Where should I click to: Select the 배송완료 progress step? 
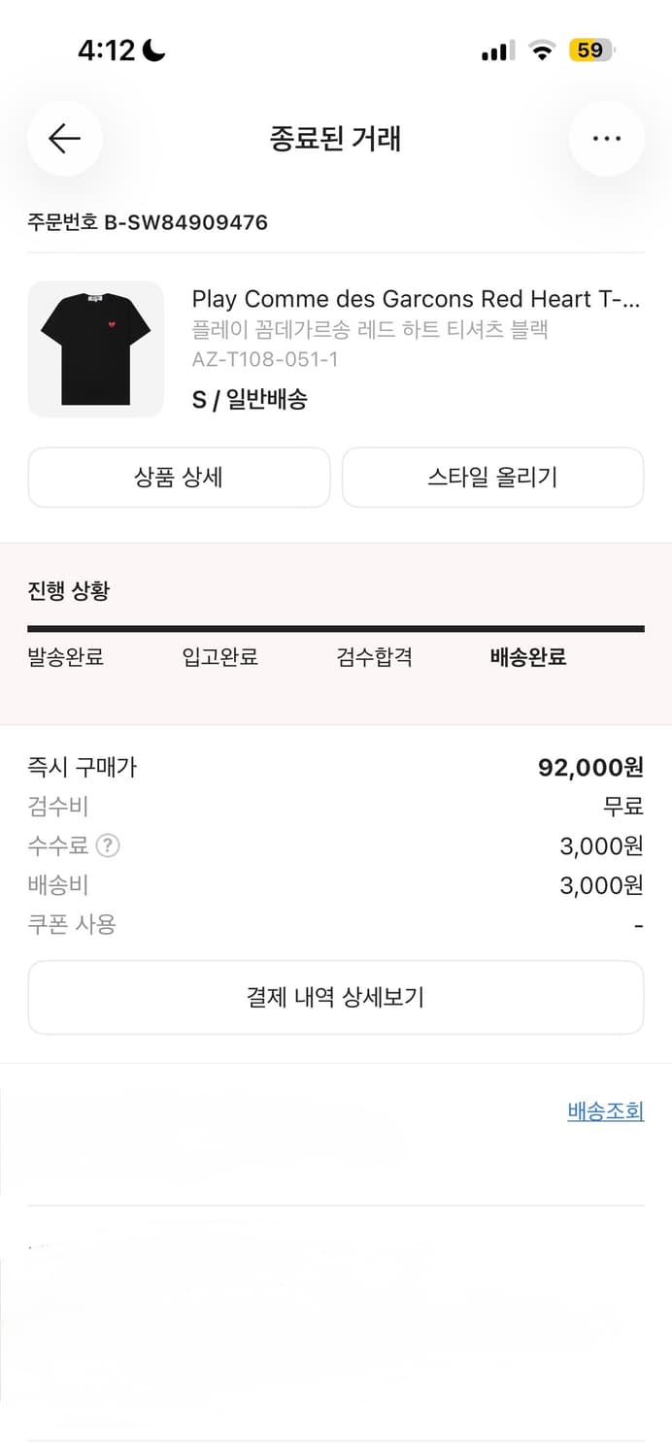(528, 656)
